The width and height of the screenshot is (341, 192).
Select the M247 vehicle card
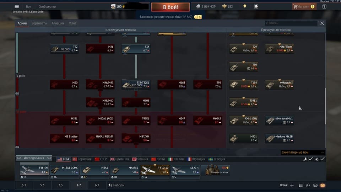tap(172, 121)
